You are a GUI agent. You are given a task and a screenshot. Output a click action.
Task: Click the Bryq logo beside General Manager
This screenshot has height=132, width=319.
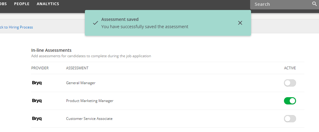(x=37, y=83)
